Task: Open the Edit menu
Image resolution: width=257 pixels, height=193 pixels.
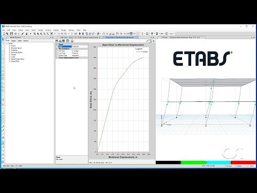Action: 9,30
